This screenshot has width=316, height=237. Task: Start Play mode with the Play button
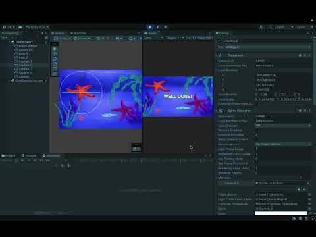[150, 27]
